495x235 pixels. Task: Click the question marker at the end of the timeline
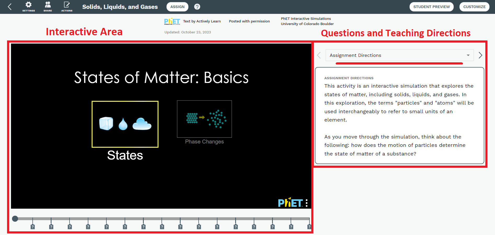309,226
